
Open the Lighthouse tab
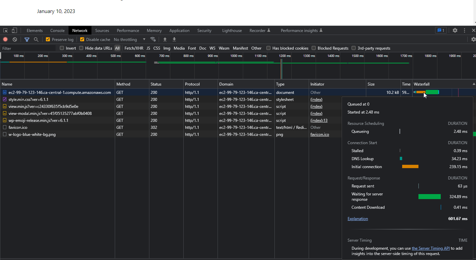point(232,30)
